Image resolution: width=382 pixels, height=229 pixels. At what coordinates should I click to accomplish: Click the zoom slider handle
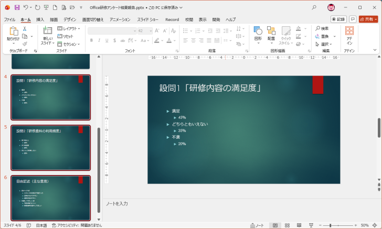[331, 225]
